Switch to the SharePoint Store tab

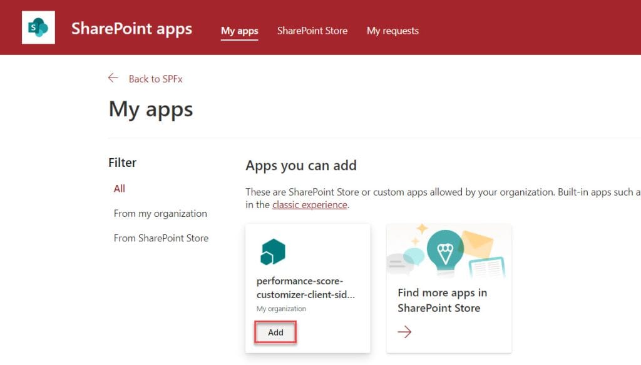coord(312,31)
